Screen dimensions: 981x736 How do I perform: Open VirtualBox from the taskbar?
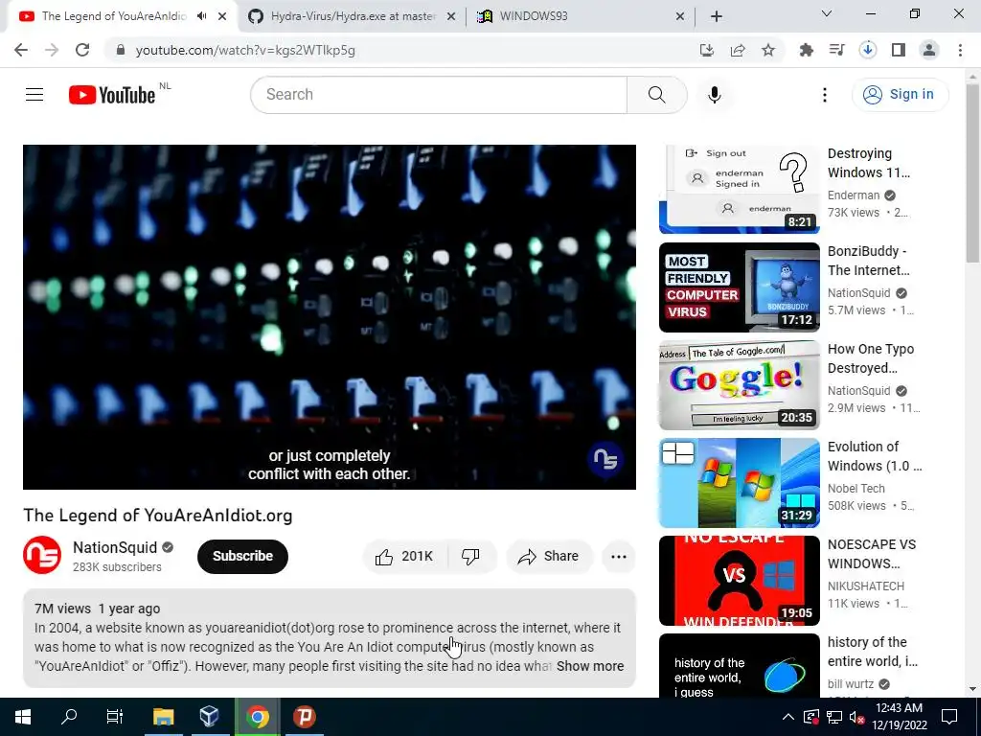tap(210, 717)
